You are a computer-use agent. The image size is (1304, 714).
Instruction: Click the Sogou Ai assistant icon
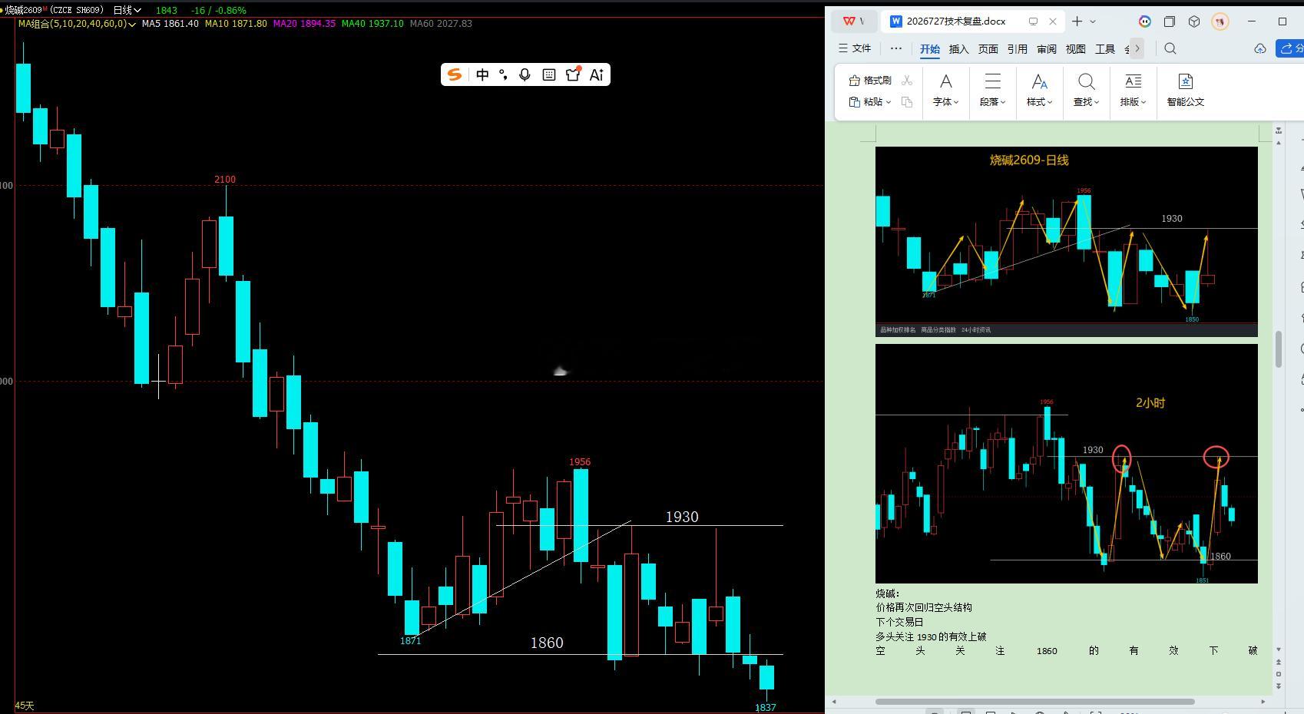597,74
